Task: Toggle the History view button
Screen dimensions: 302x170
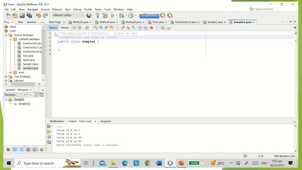Action: coord(65,28)
